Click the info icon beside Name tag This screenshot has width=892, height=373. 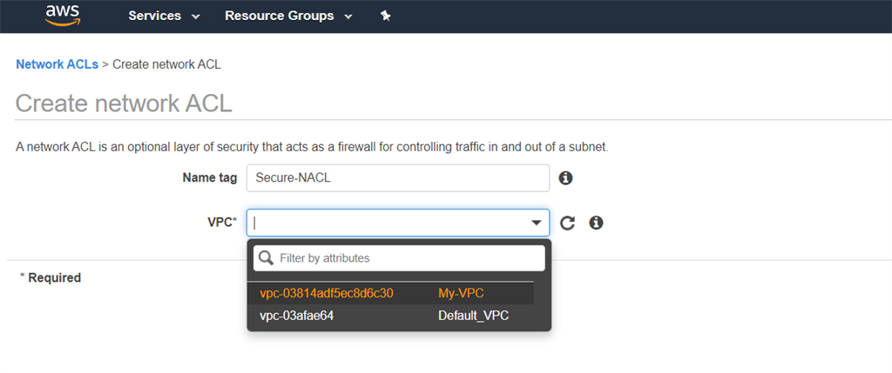coord(565,178)
